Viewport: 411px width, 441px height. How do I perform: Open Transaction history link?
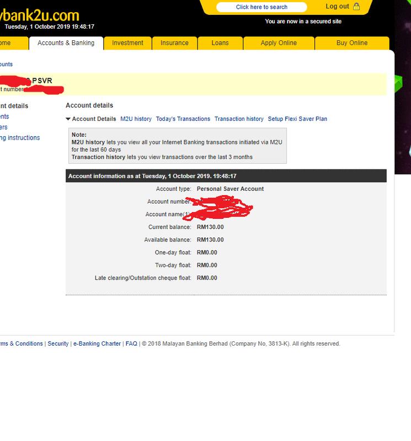coord(239,119)
